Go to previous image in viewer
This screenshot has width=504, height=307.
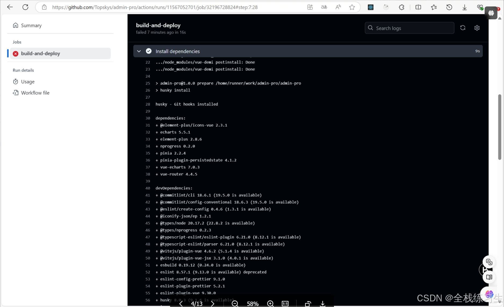[x=181, y=304]
